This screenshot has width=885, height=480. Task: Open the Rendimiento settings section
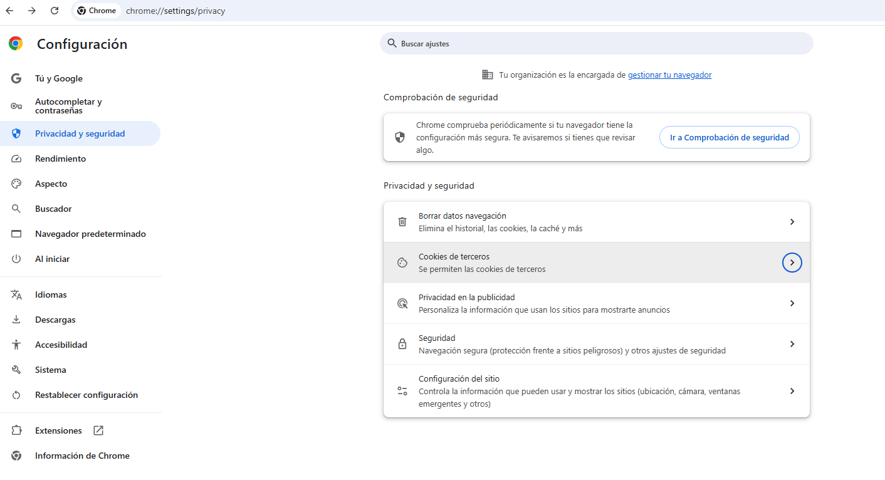[x=80, y=159]
